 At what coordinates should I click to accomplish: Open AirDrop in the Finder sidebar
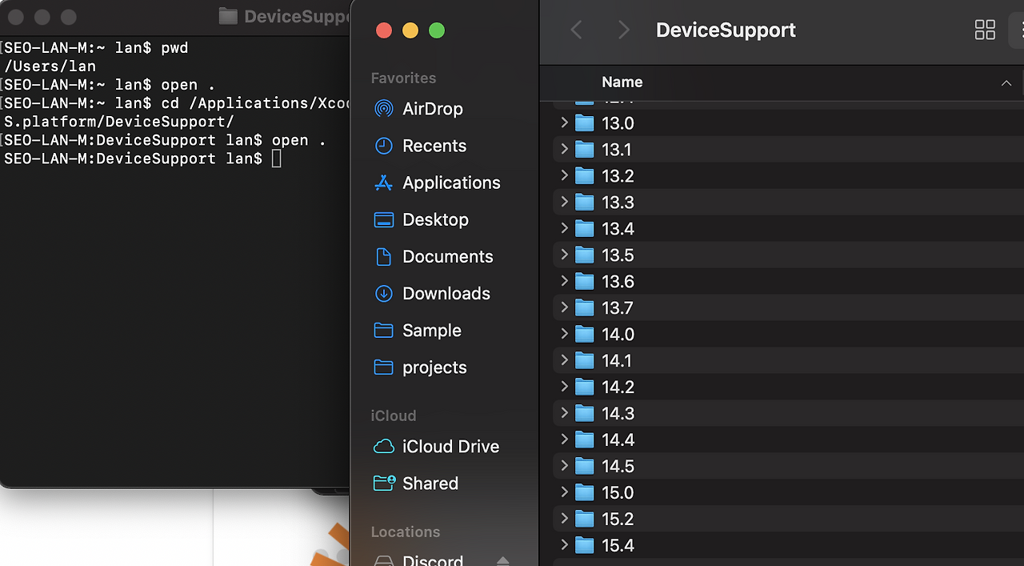point(432,109)
